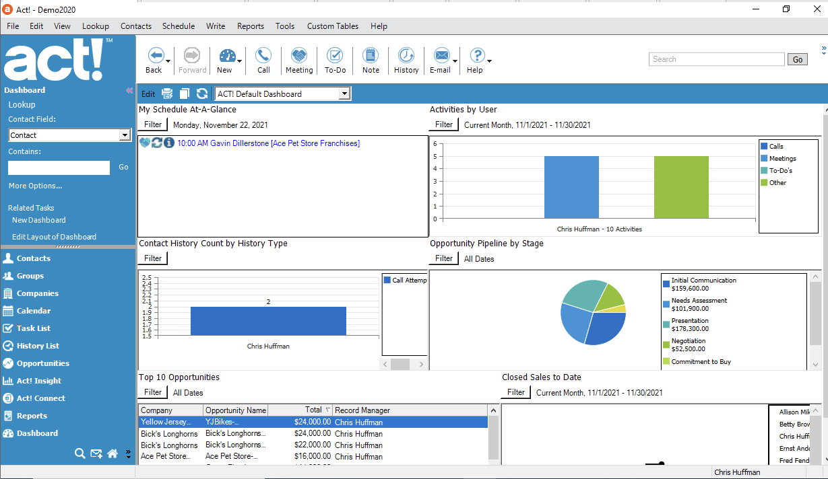The image size is (828, 479).
Task: Refresh the dashboard with refresh icon
Action: click(202, 94)
